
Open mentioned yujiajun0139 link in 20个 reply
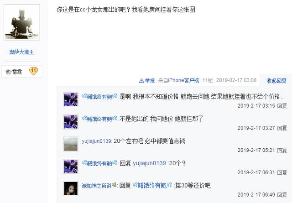(x=149, y=163)
